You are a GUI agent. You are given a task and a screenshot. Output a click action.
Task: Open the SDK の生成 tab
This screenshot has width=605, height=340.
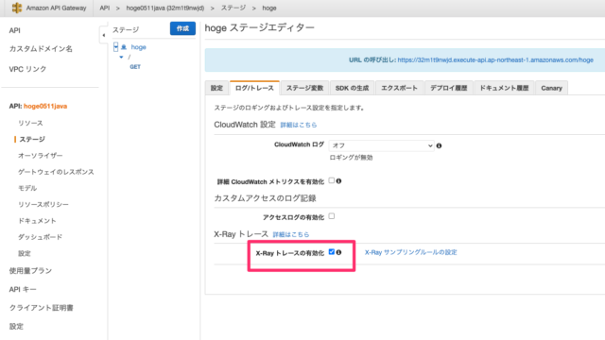click(x=352, y=88)
